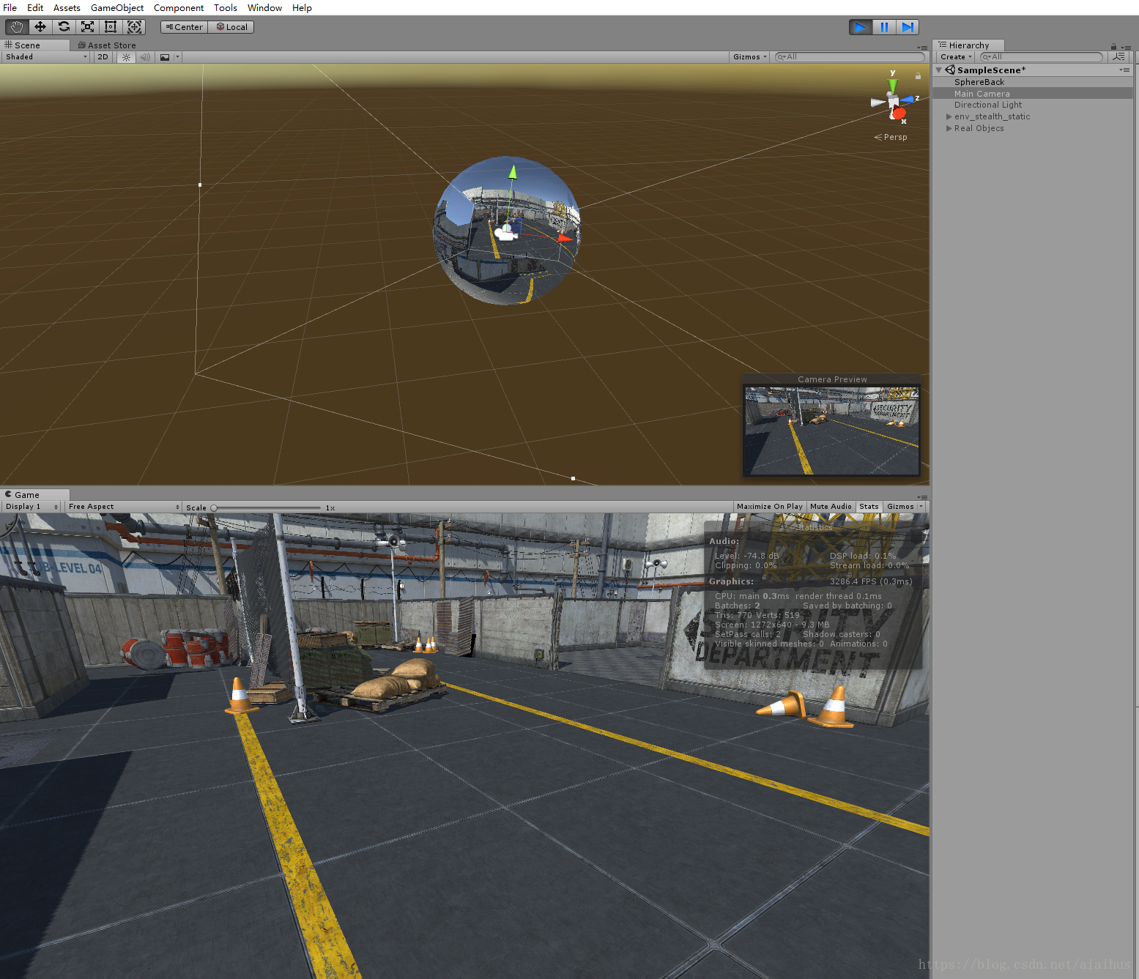The image size is (1139, 979).
Task: Click scene gizmo Y axis cone
Action: pyautogui.click(x=893, y=84)
